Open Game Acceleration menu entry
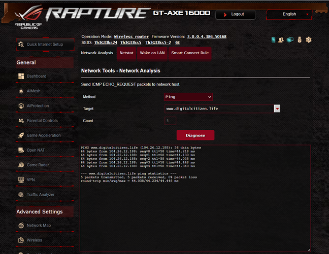329x254 pixels. pos(45,135)
